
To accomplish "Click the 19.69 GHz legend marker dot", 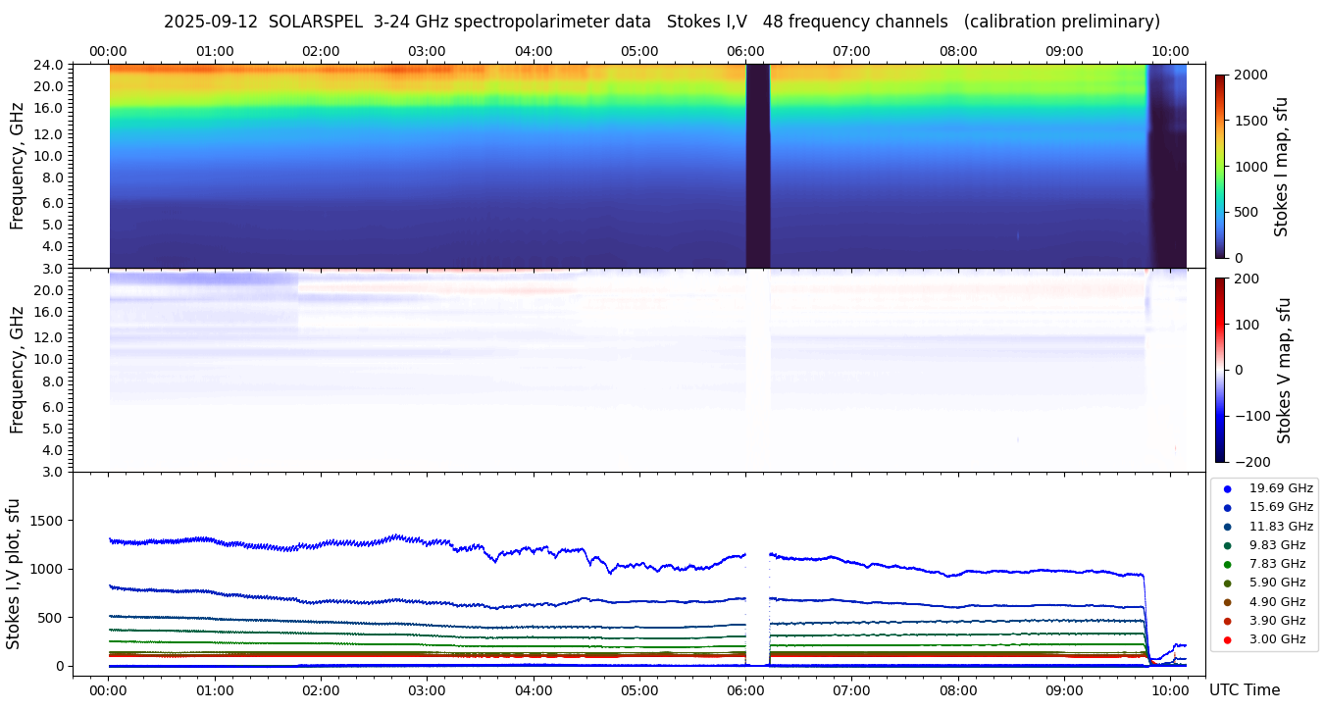I will click(1227, 488).
